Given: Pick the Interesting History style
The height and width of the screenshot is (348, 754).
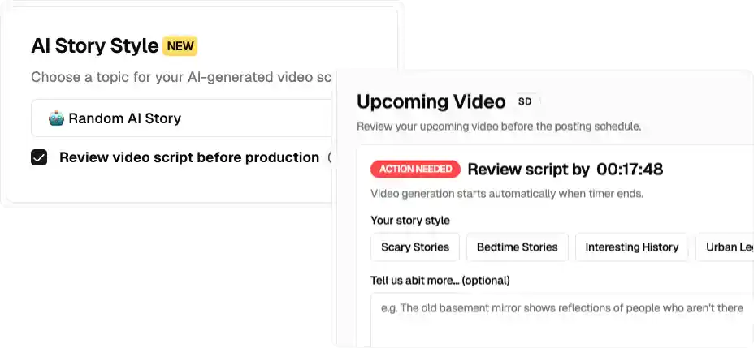Looking at the screenshot, I should (632, 247).
